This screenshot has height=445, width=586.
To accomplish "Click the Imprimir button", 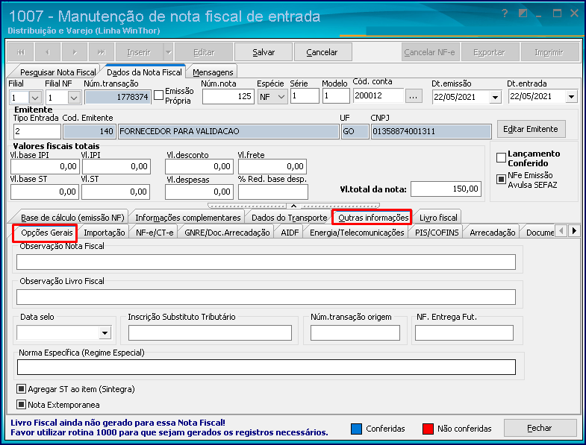I will 549,52.
